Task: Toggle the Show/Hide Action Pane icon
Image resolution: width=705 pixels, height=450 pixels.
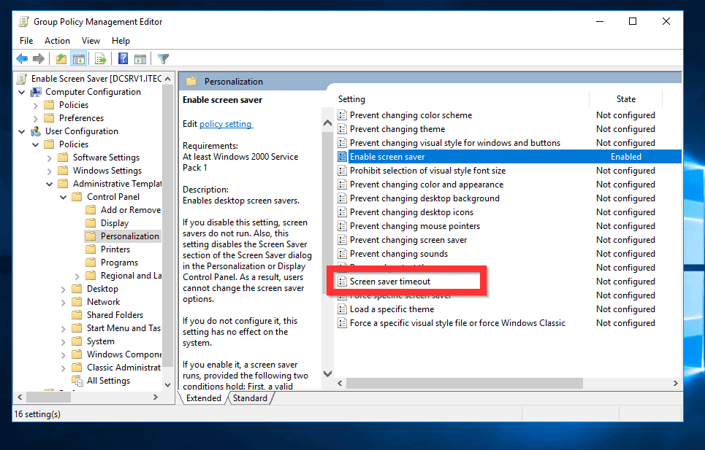Action: tap(140, 58)
